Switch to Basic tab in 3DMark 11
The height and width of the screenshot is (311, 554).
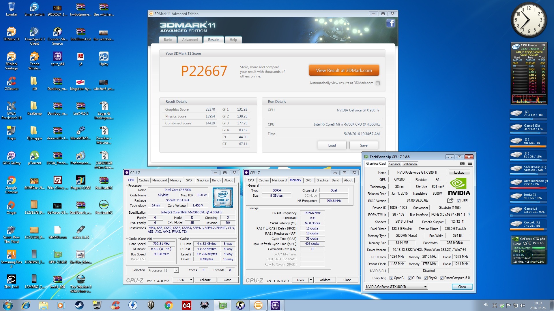168,40
